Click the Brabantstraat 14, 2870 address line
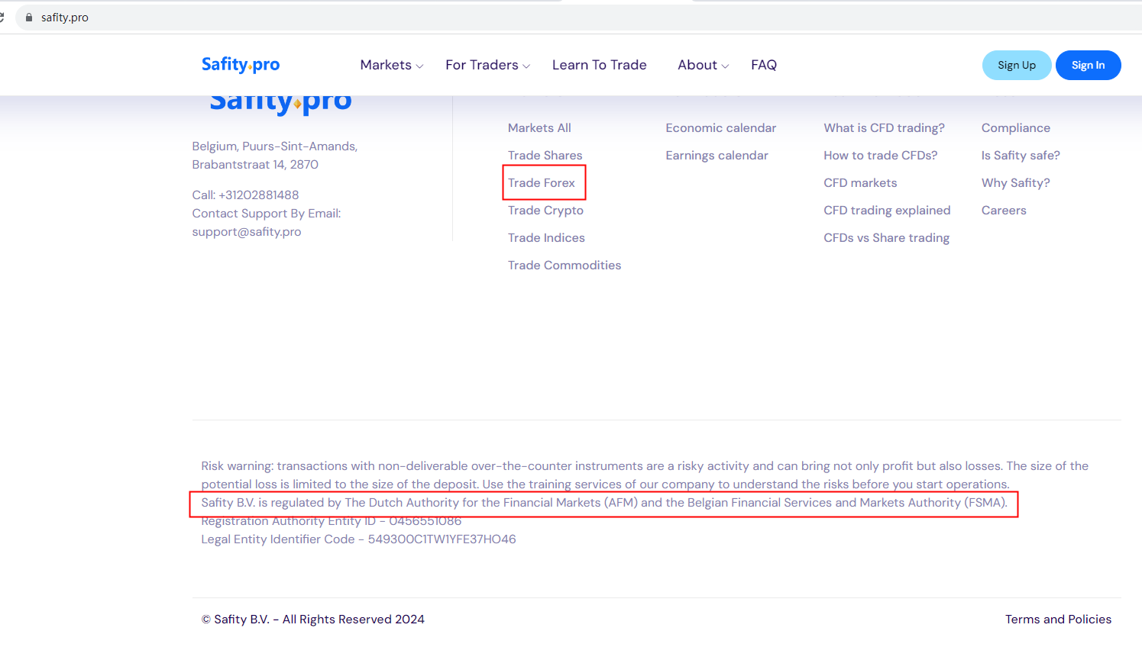 click(x=255, y=165)
